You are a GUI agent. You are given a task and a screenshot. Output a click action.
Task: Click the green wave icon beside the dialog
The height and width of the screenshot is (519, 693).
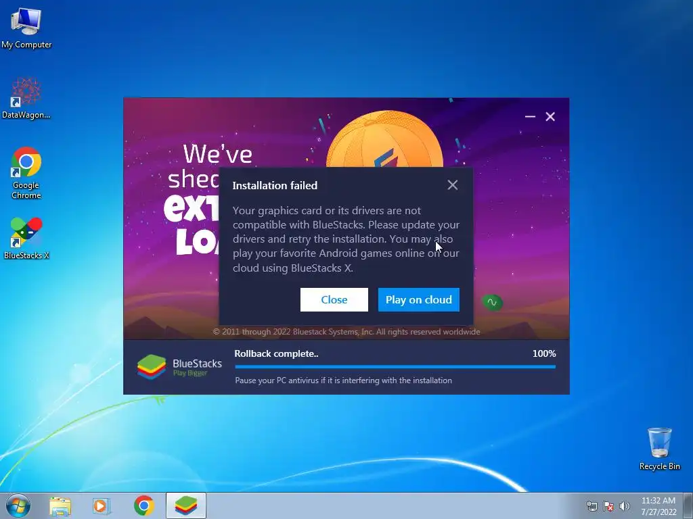pos(492,302)
